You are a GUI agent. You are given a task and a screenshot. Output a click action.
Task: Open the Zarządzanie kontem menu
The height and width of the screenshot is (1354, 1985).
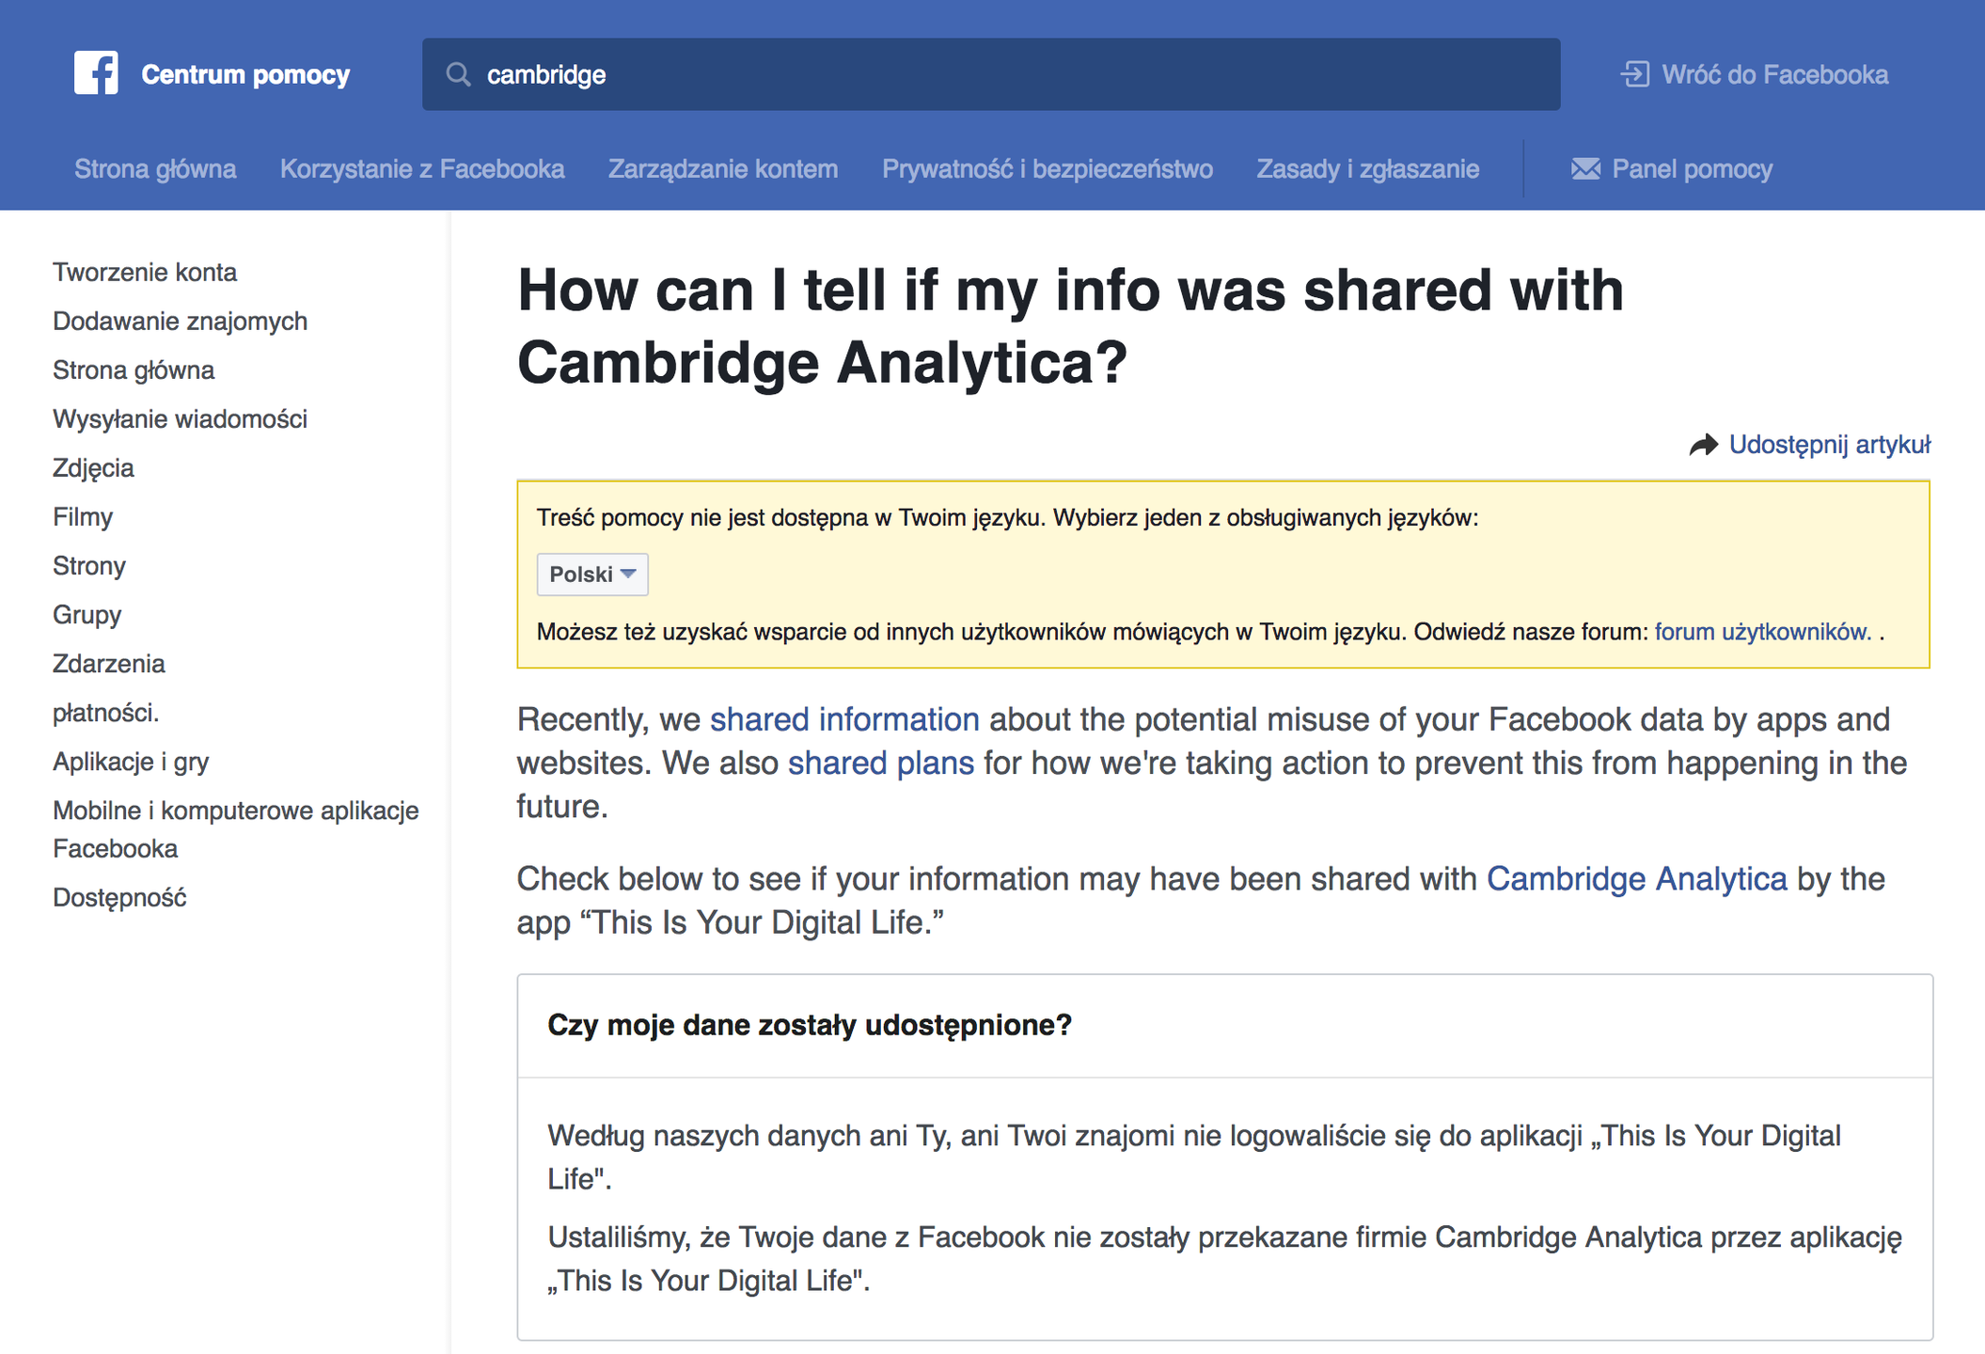(722, 169)
